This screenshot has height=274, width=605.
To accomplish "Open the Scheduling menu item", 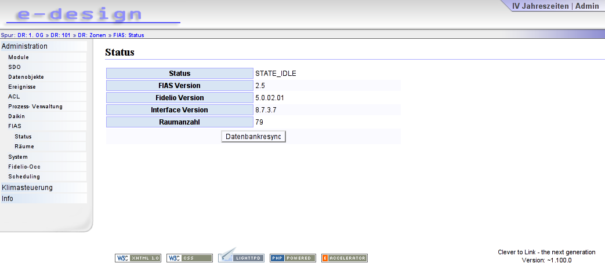I will [x=24, y=177].
